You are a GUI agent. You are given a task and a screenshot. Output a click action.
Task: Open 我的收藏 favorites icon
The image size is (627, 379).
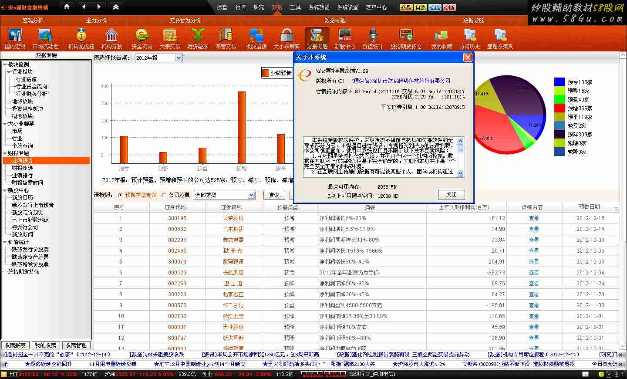coord(442,38)
